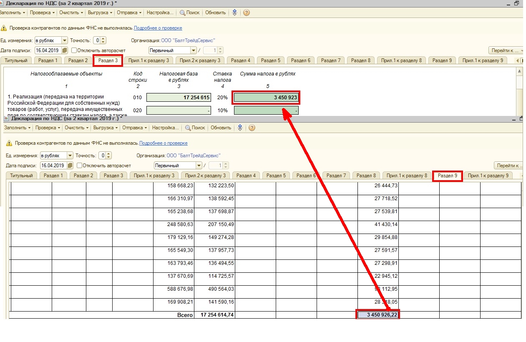
Task: Open the Первичный dropdown in lower window
Action: [199, 166]
